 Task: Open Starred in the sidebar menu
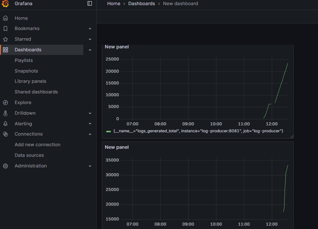23,39
